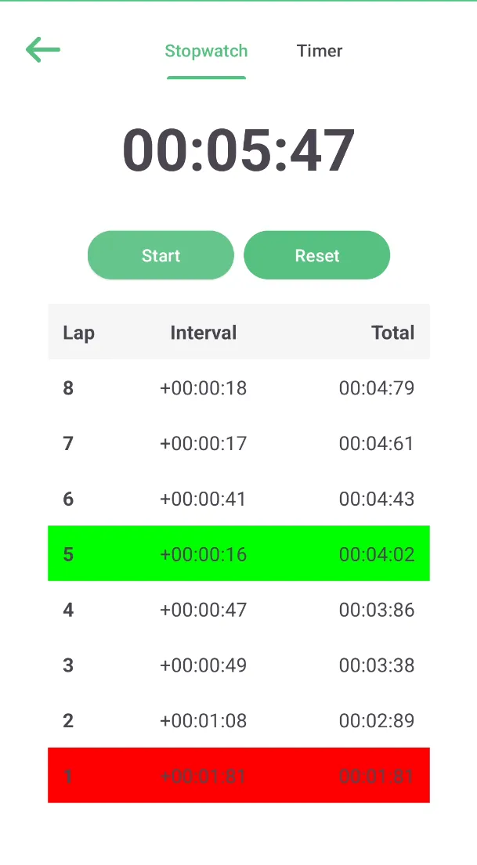Click the green underline beneath the Stopwatch tab

coord(206,77)
